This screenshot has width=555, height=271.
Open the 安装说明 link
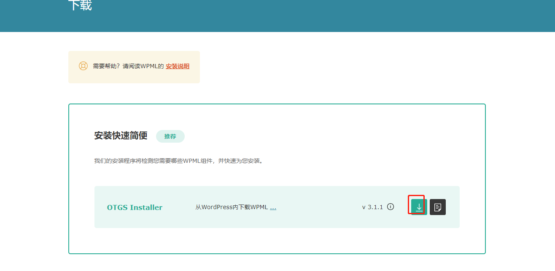178,66
